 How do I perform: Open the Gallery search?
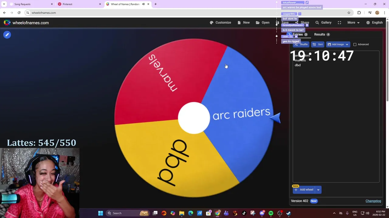tap(323, 23)
